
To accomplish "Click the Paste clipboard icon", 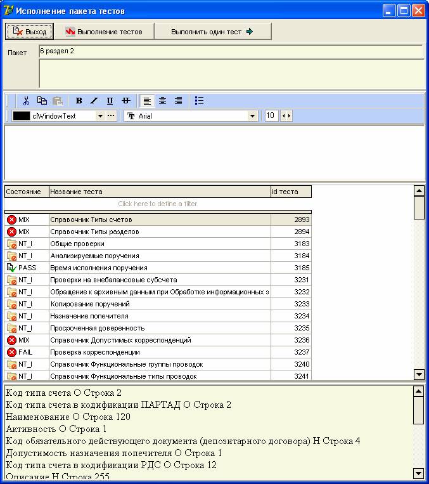I will click(x=58, y=101).
